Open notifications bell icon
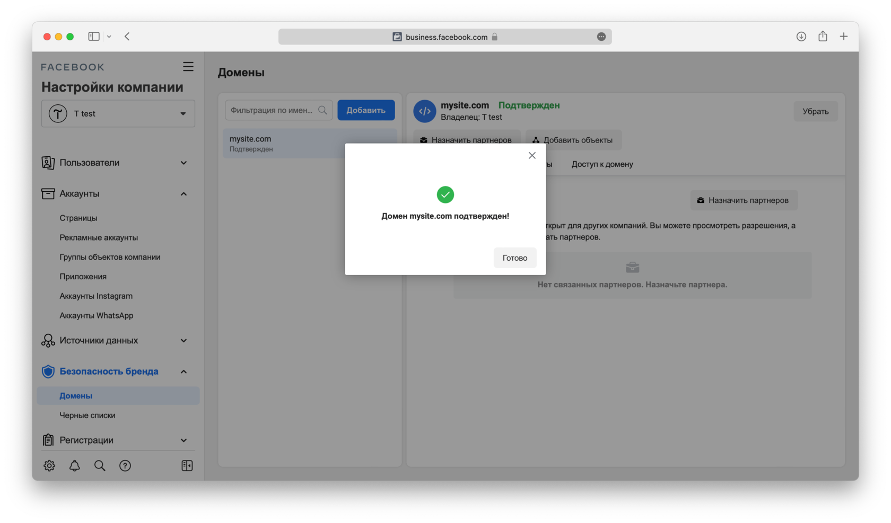Image resolution: width=891 pixels, height=523 pixels. click(x=75, y=466)
